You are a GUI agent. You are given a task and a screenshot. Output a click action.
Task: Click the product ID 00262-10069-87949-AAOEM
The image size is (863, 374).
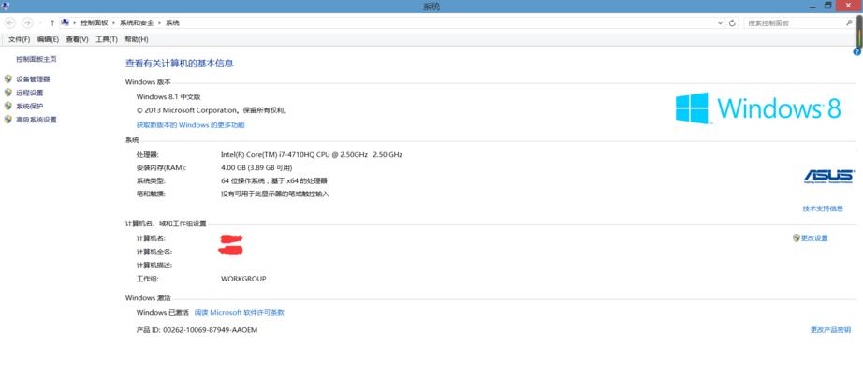211,330
